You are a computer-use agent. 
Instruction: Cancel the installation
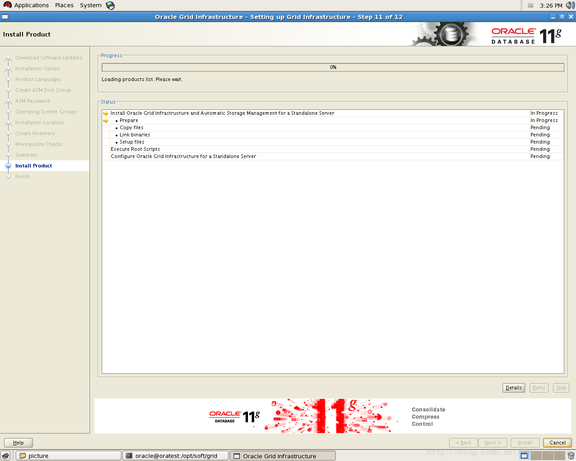tap(558, 443)
